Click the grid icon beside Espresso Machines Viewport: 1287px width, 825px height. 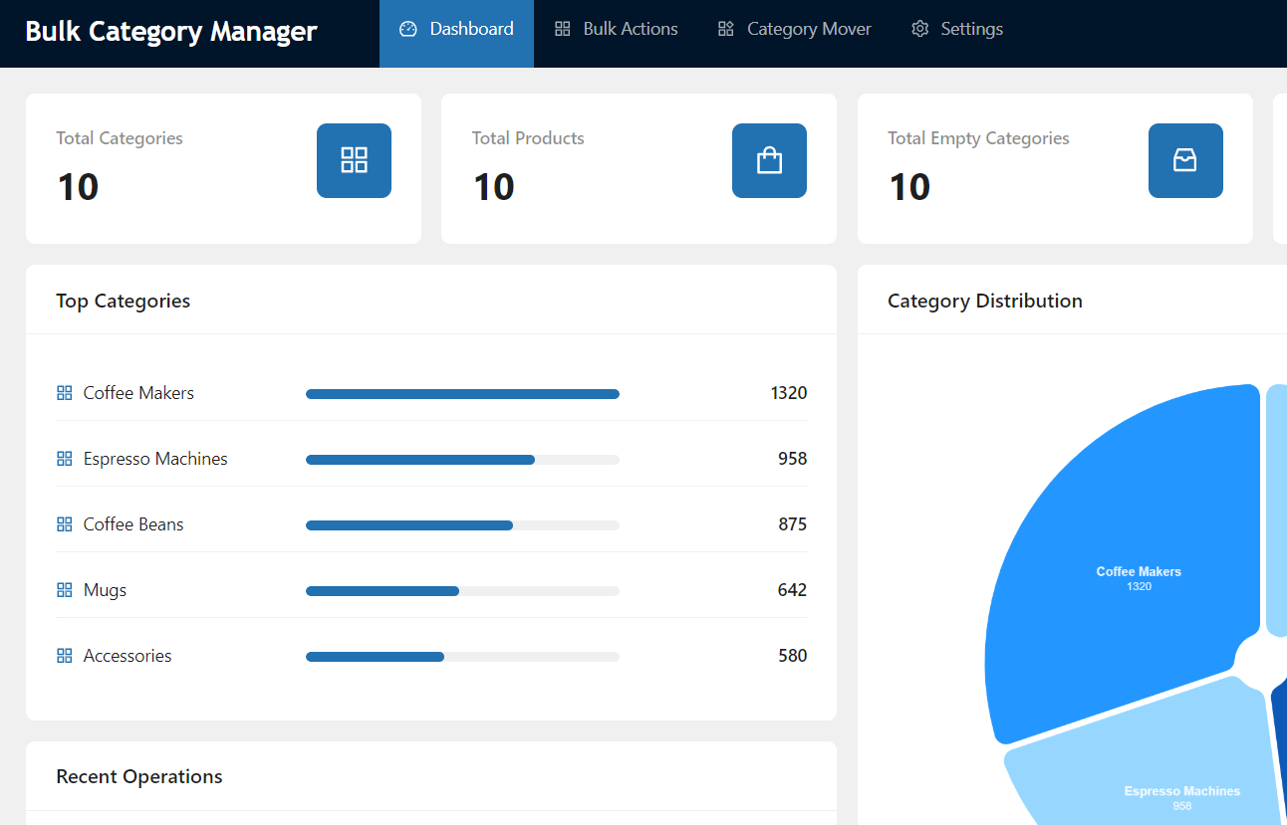(65, 459)
